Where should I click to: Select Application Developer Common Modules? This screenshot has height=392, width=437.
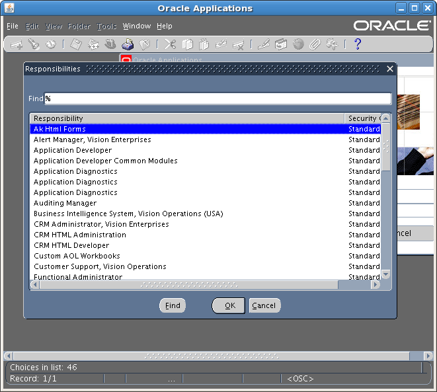206,161
